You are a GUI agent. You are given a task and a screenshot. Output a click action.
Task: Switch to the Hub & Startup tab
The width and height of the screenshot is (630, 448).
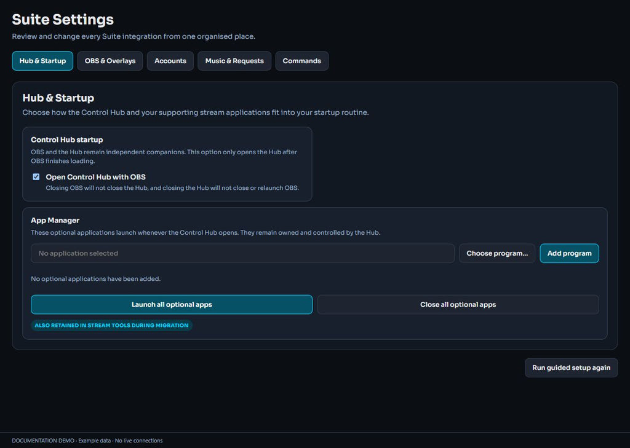(x=42, y=61)
